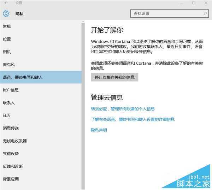Screen dimensions: 212x190
Task: Go to 日历 settings
Action: click(41, 115)
